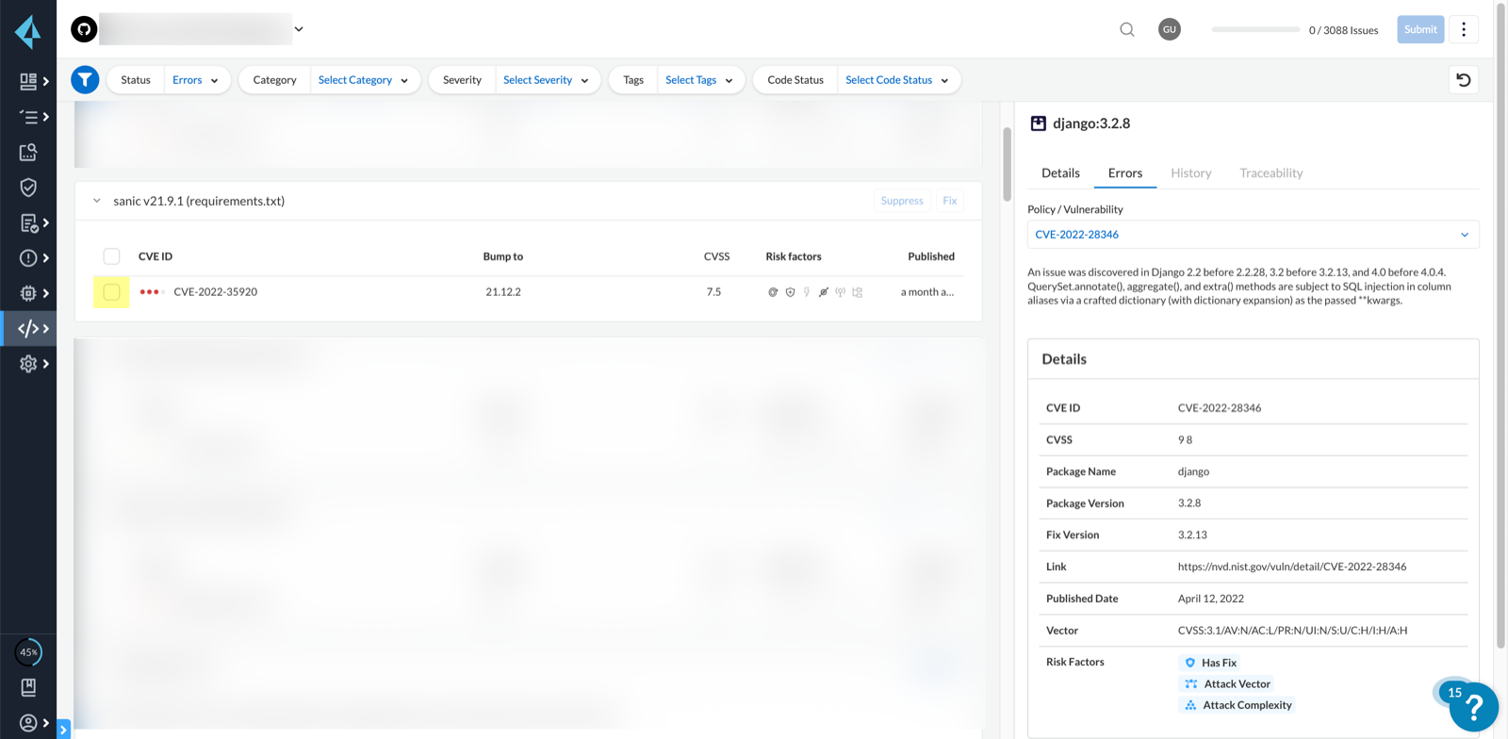Open the investigate search sidebar icon

28,152
